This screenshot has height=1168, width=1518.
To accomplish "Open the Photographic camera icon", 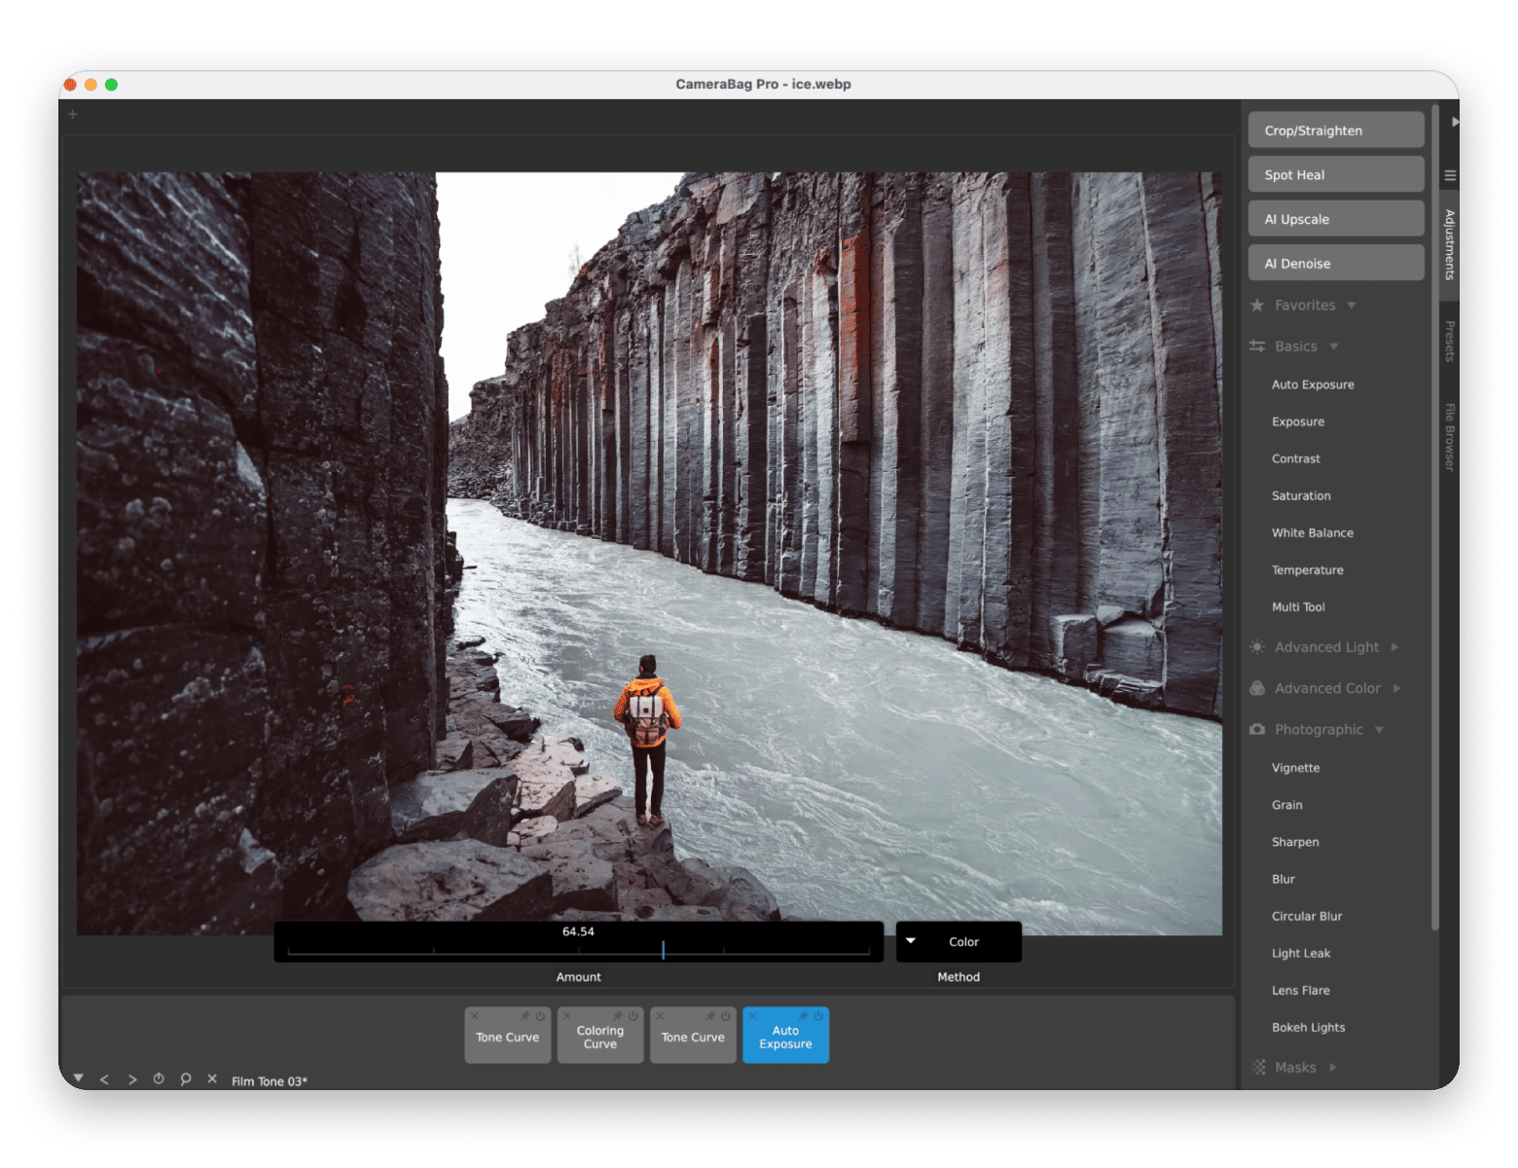I will coord(1255,729).
